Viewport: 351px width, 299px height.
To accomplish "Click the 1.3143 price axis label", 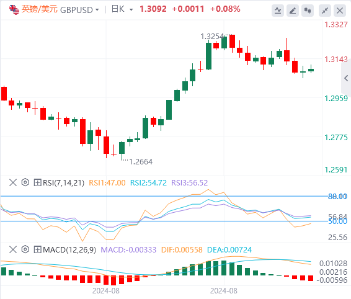I will (x=336, y=60).
